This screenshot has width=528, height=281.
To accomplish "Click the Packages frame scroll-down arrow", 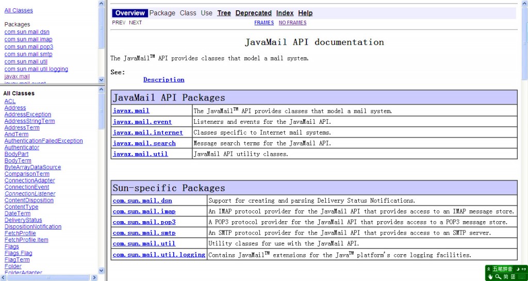I will [x=102, y=80].
